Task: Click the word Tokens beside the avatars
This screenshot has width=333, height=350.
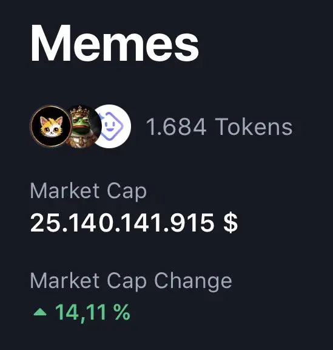Action: point(254,126)
